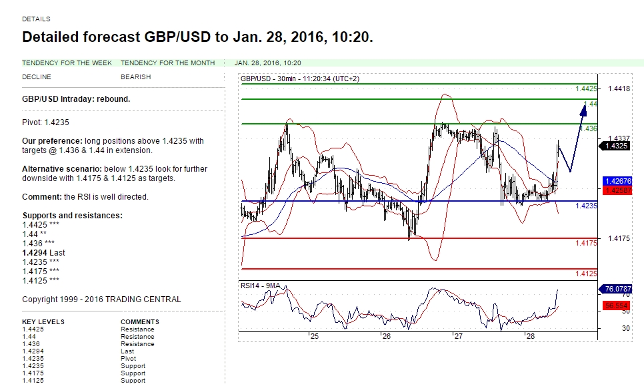
Task: Click the '27' date label on the time axis
Action: [458, 336]
